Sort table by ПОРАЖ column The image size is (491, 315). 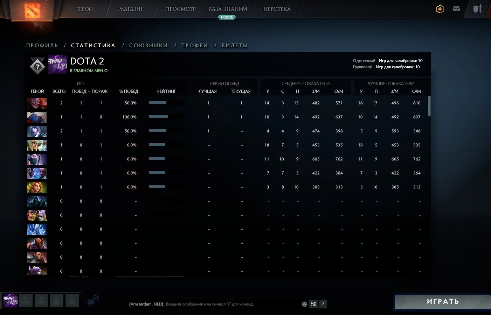click(x=100, y=91)
